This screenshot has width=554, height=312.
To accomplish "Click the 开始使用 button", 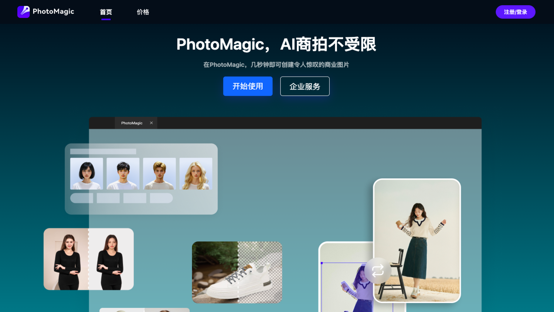I will coord(248,86).
